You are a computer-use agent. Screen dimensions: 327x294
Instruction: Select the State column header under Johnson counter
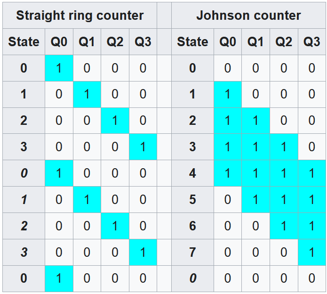[x=192, y=42]
